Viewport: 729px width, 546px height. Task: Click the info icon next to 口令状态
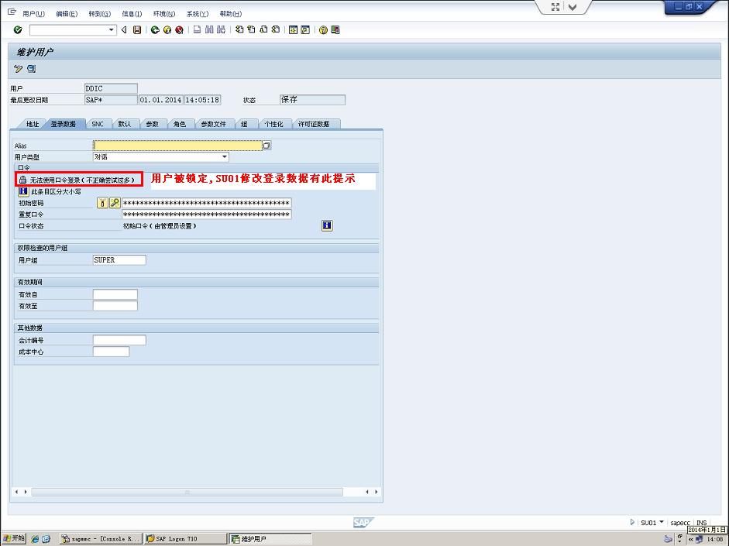327,225
